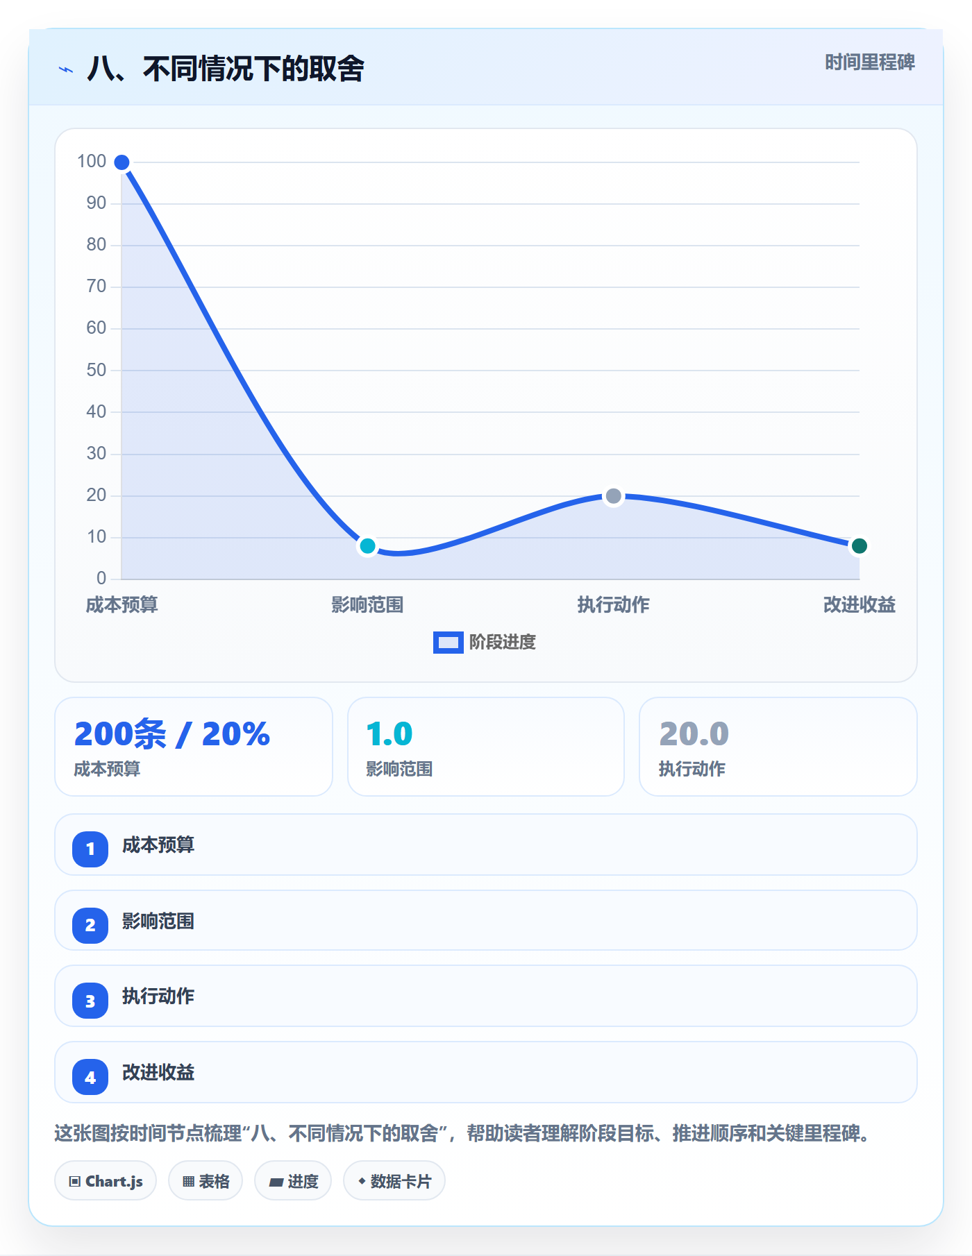The width and height of the screenshot is (972, 1256).
Task: Click the Chart.js tag chip
Action: 106,1180
